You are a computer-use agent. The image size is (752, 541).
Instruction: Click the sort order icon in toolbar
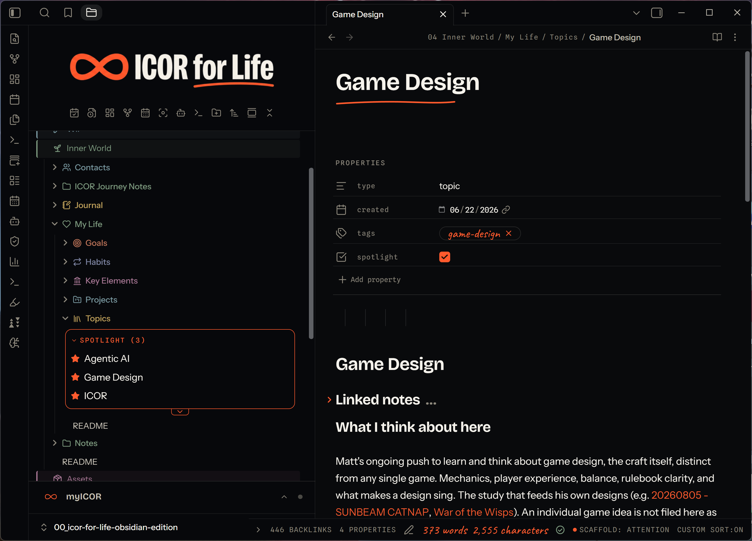click(234, 113)
